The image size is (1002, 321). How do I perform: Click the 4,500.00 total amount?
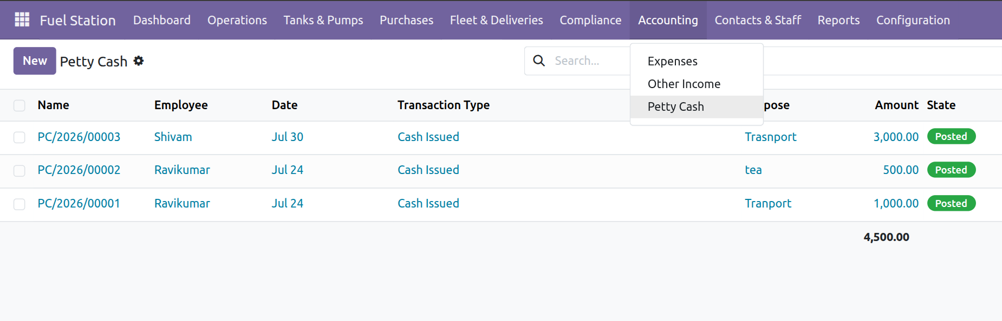point(886,237)
